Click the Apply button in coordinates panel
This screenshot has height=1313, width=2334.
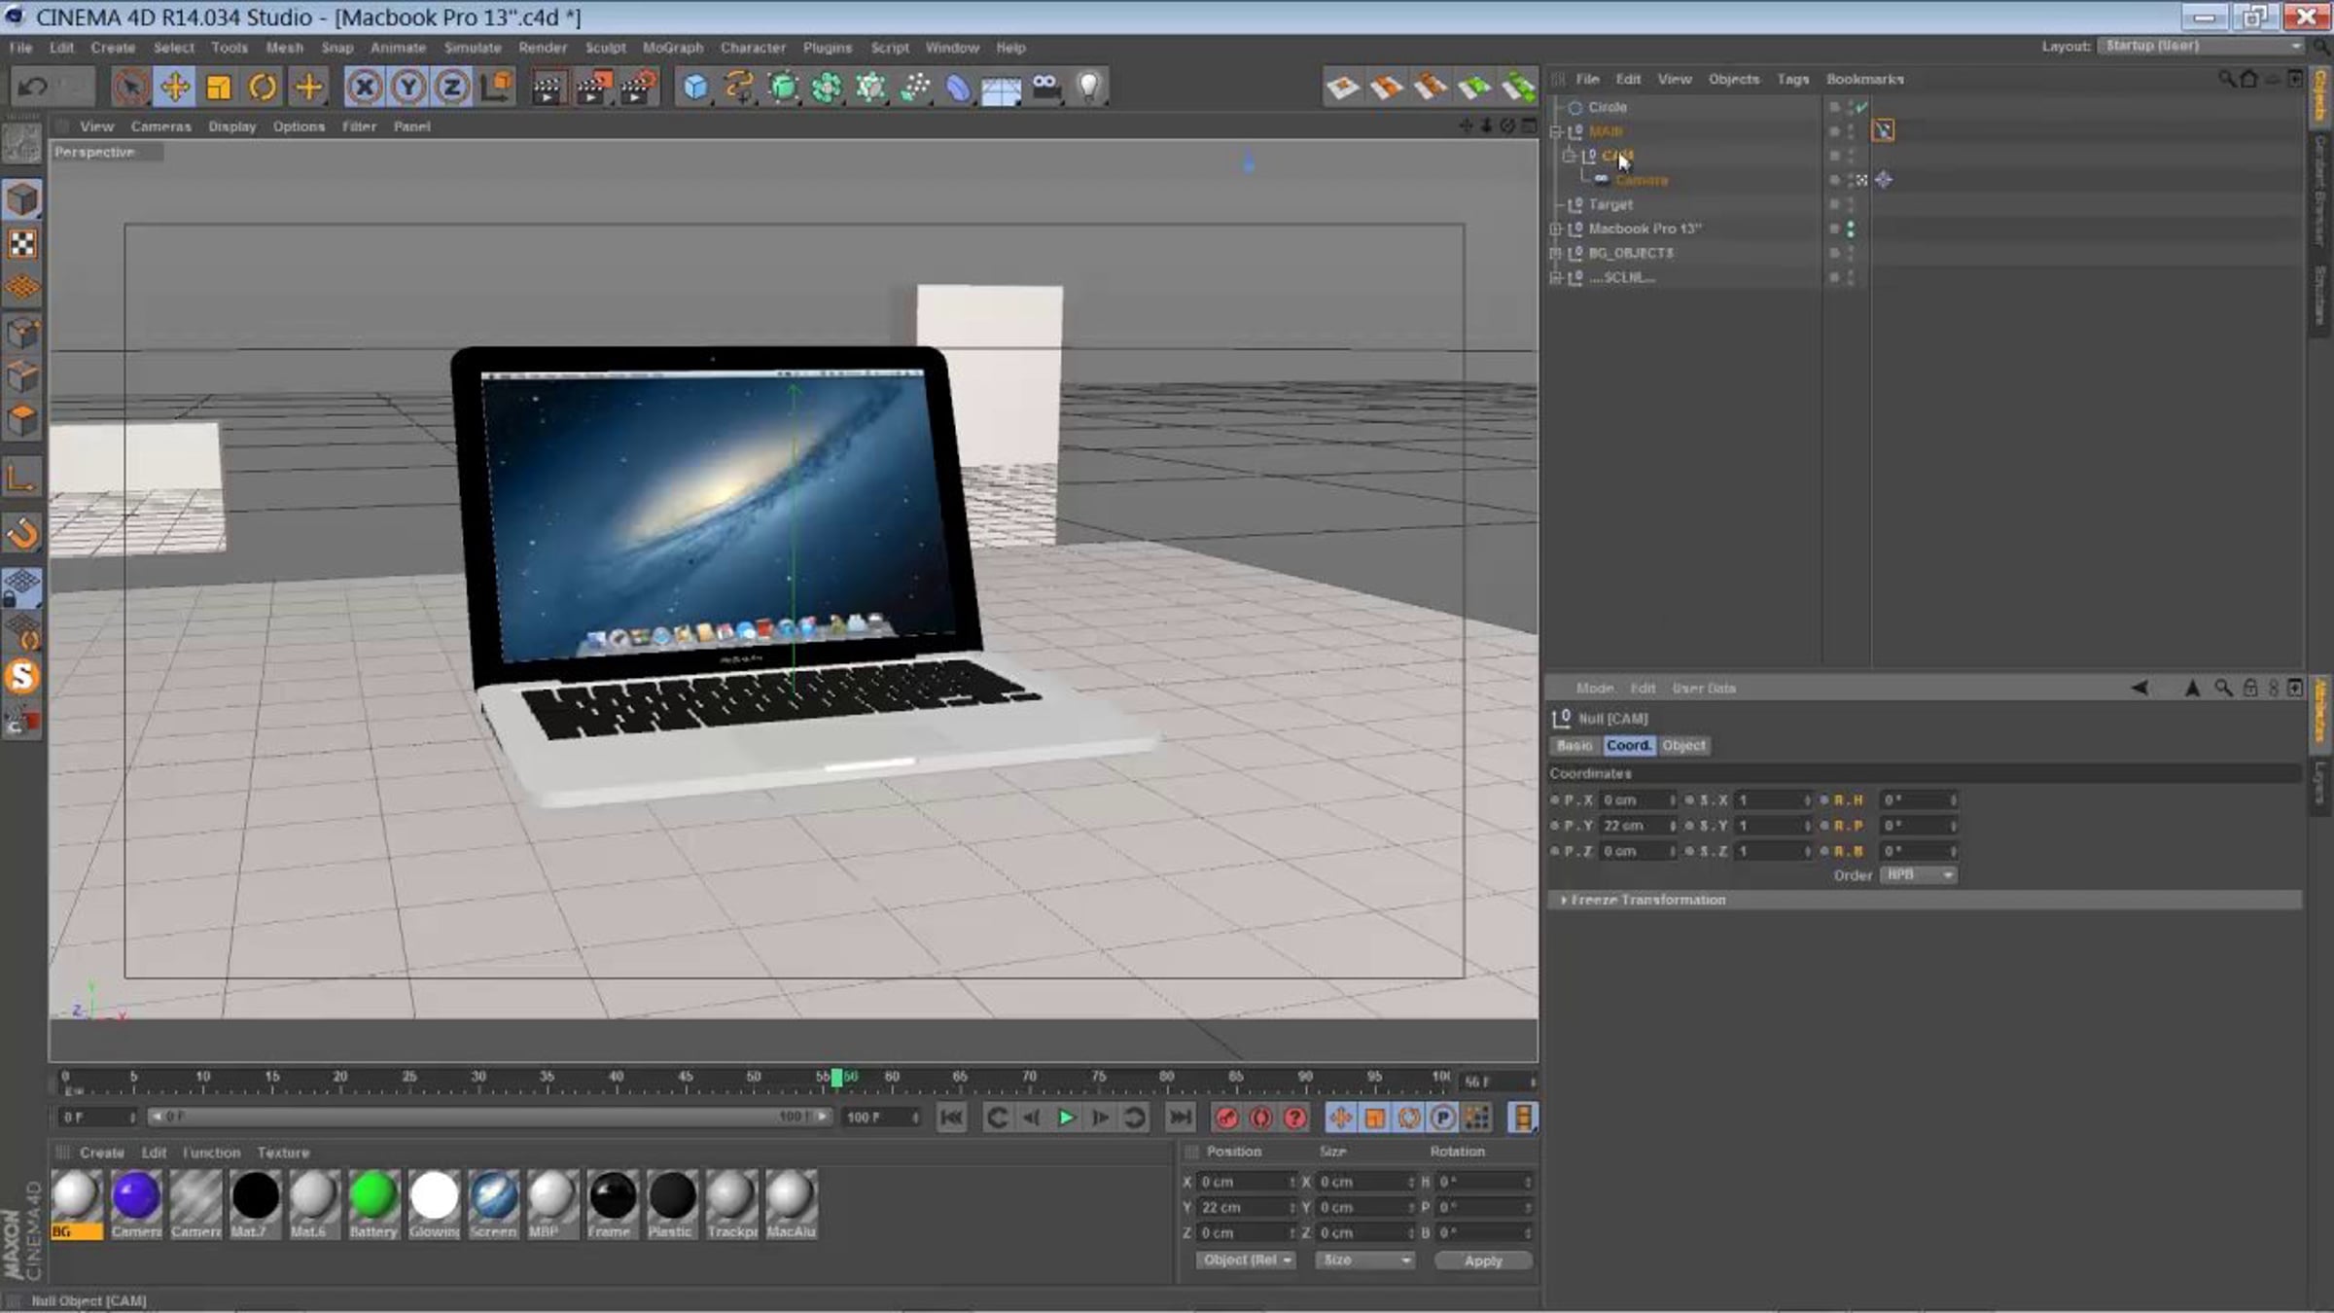(x=1483, y=1260)
